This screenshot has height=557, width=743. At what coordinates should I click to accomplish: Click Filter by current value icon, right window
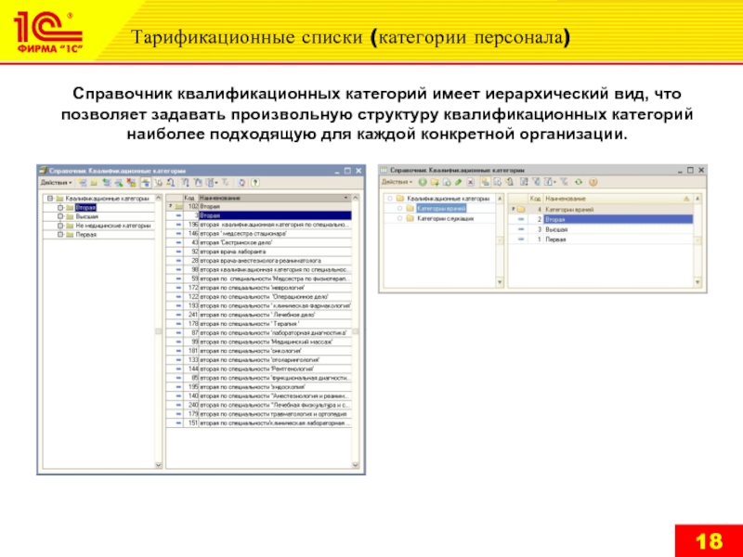coord(524,182)
